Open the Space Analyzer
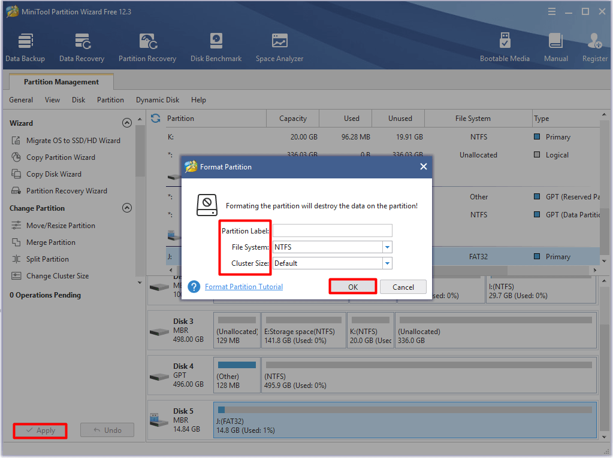Viewport: 613px width, 458px height. 279,47
